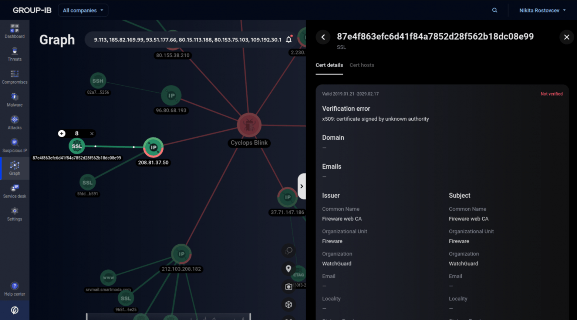Open the Compromises section
Image resolution: width=577 pixels, height=320 pixels.
coord(14,77)
